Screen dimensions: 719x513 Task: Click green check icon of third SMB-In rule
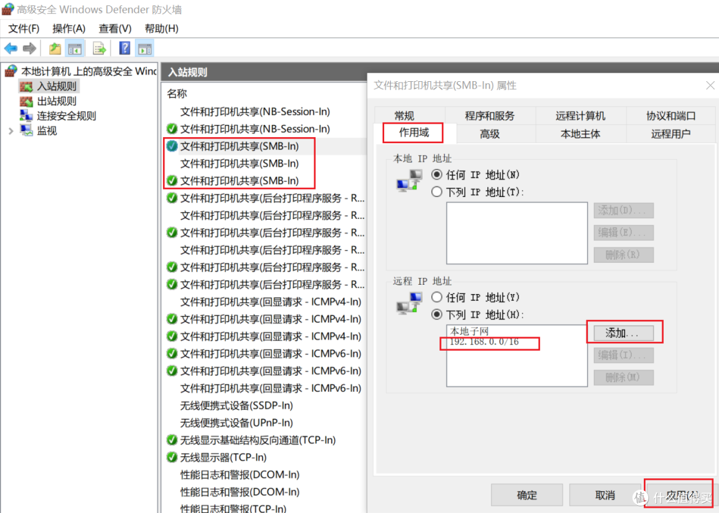click(x=172, y=180)
